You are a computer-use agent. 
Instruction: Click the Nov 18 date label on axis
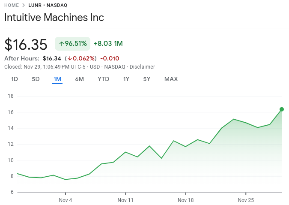(x=186, y=200)
